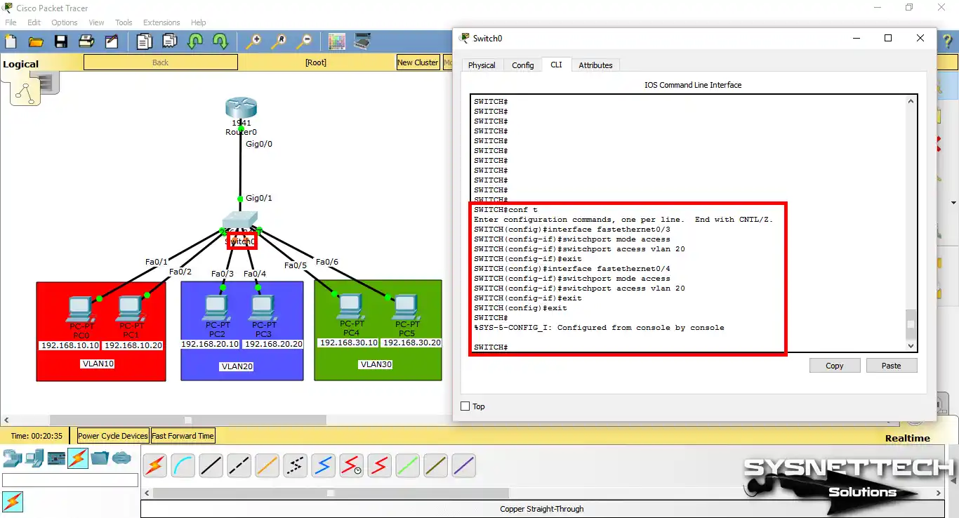Open the Physical tab of Switch0

[482, 65]
